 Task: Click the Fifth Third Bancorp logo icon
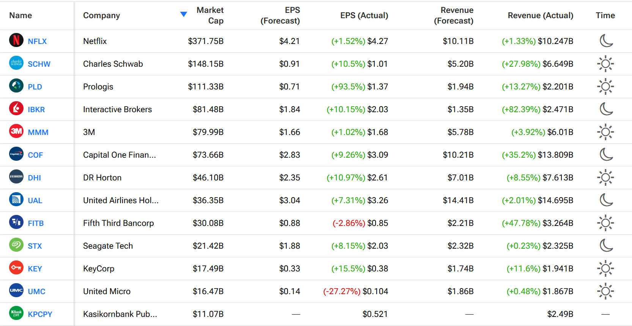point(16,222)
